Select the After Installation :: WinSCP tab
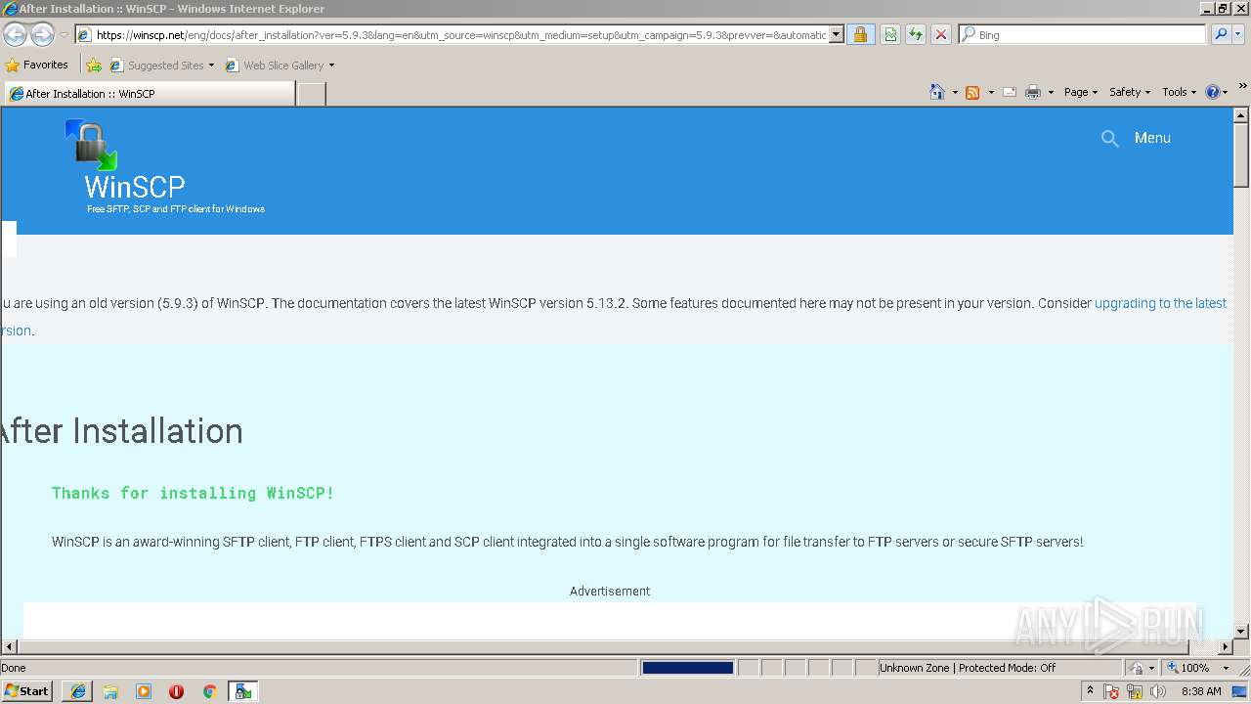 [x=149, y=94]
